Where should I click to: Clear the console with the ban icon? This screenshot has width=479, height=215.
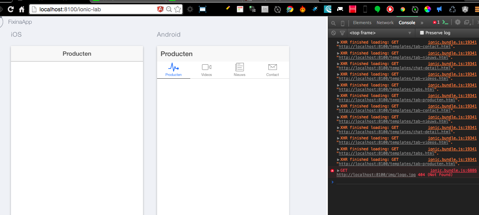pos(333,33)
